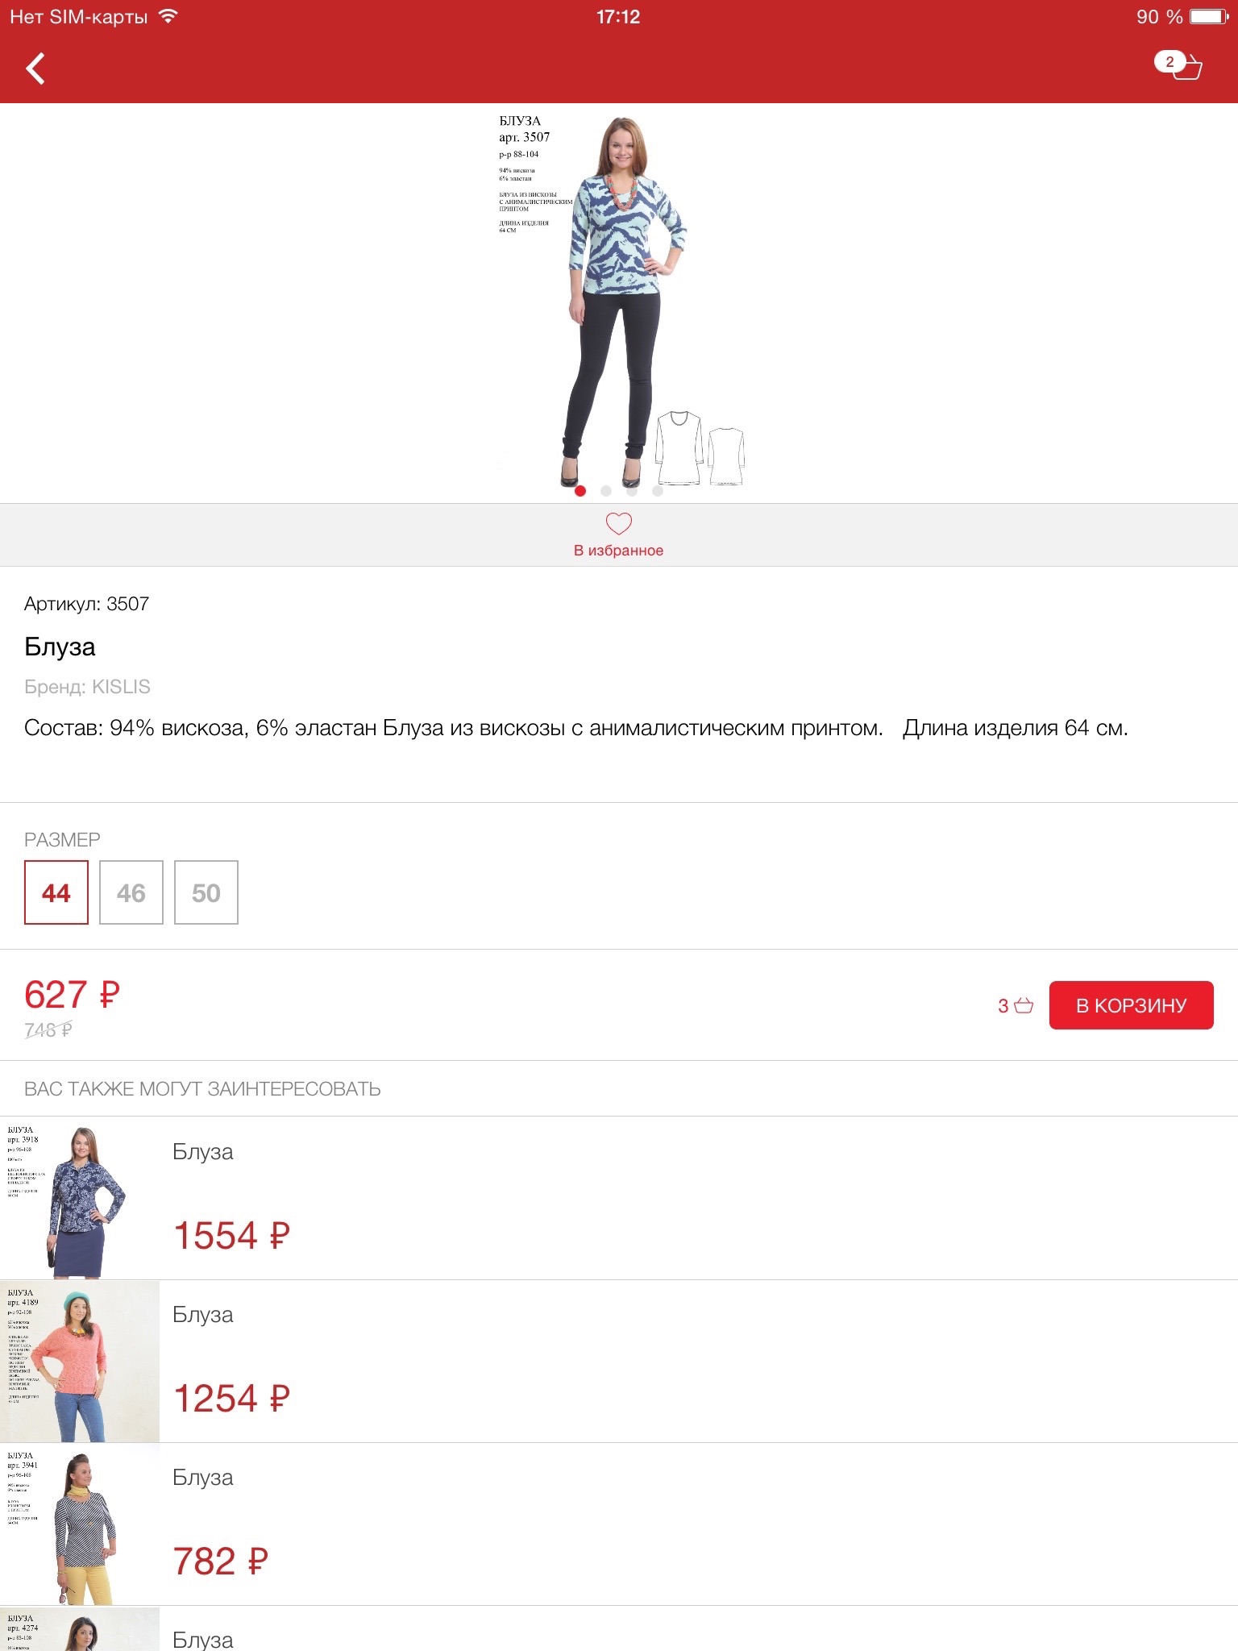The height and width of the screenshot is (1651, 1238).
Task: Tap the heart favorite icon
Action: pos(618,524)
